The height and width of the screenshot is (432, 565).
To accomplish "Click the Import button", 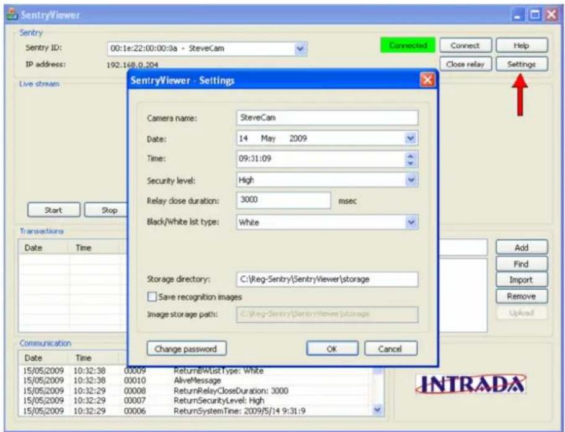I will [522, 280].
